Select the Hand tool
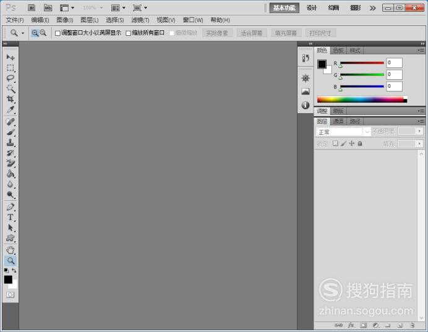 point(11,250)
